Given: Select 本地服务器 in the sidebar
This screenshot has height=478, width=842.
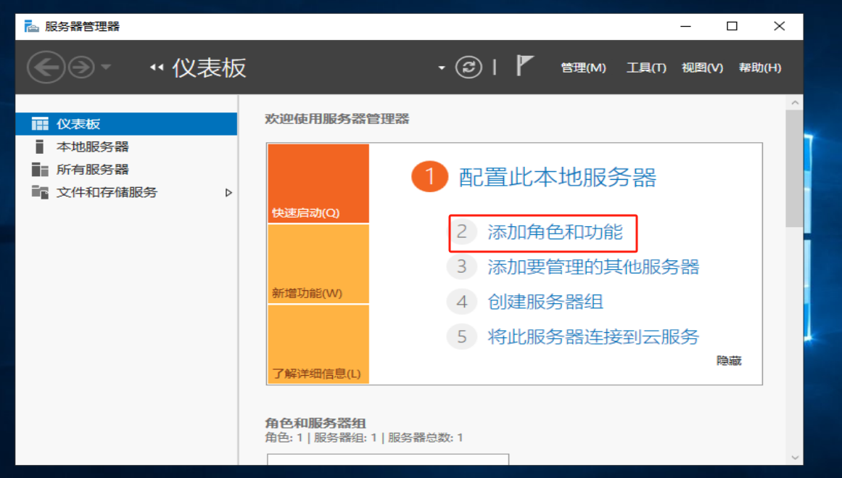Looking at the screenshot, I should coord(126,147).
